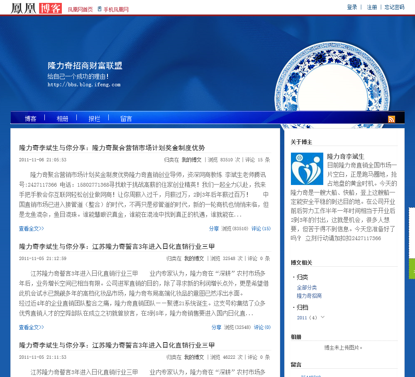Click blogger name 隆力奇李斌生

[346, 156]
